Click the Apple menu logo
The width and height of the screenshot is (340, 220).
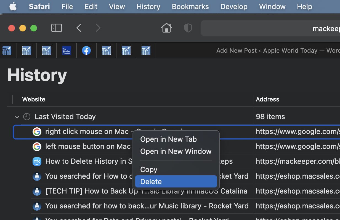(13, 7)
